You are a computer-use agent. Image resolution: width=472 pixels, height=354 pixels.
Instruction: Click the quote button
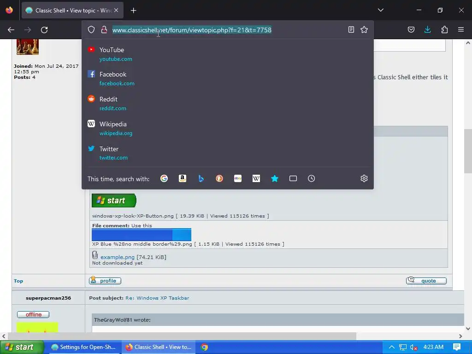coord(426,281)
